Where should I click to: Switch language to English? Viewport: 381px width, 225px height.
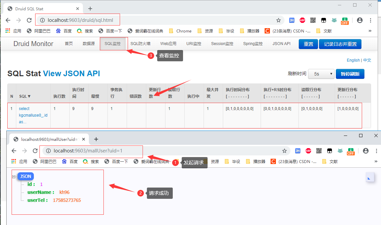[353, 60]
